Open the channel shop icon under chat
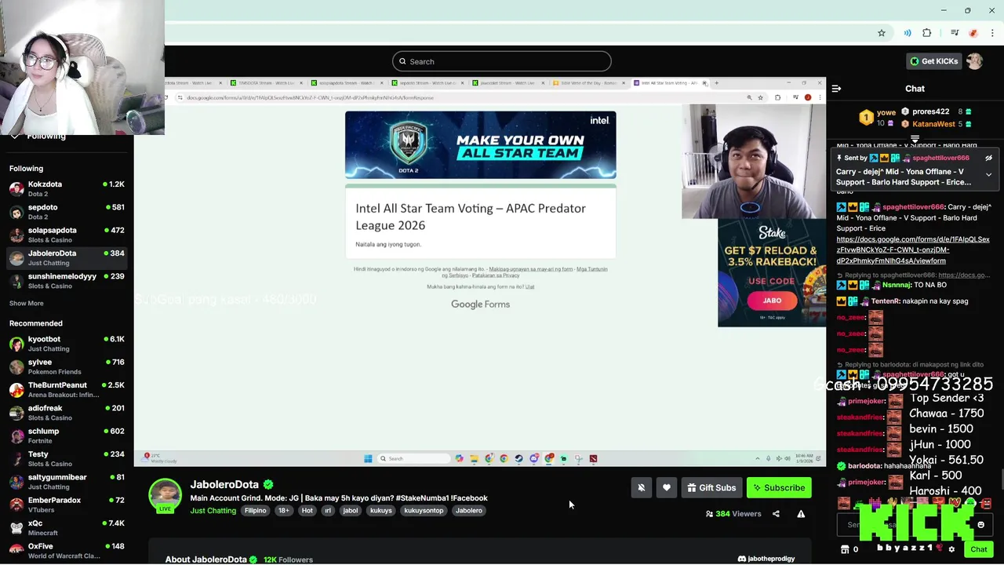This screenshot has height=565, width=1004. (845, 549)
